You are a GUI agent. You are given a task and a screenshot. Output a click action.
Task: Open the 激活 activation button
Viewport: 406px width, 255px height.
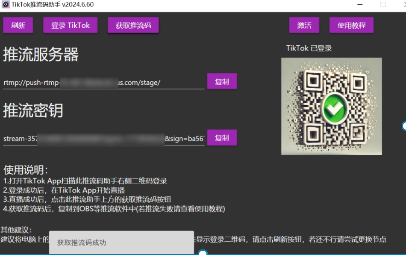tap(304, 25)
